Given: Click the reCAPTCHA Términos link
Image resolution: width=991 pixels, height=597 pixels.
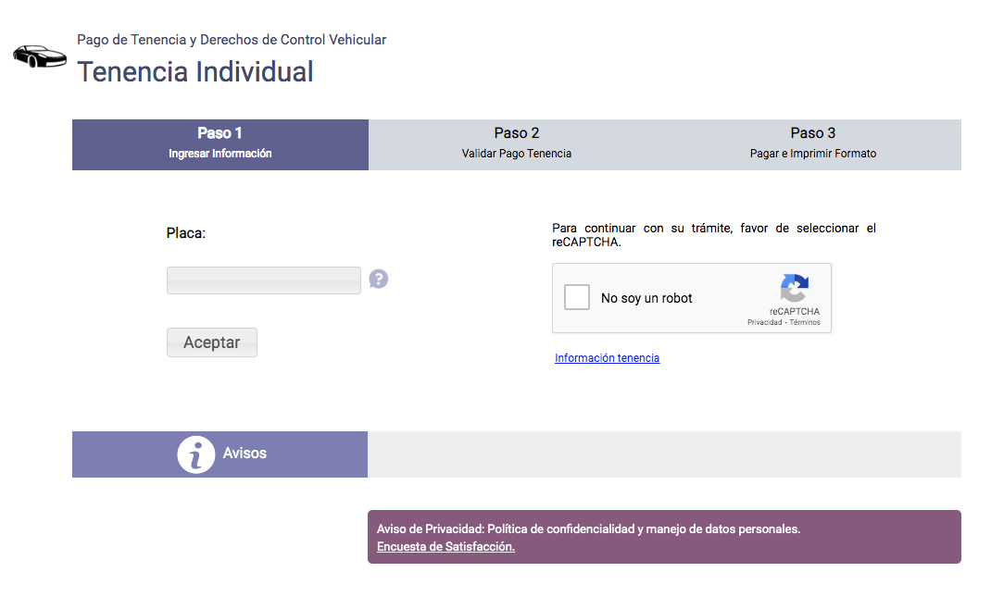Looking at the screenshot, I should 805,323.
